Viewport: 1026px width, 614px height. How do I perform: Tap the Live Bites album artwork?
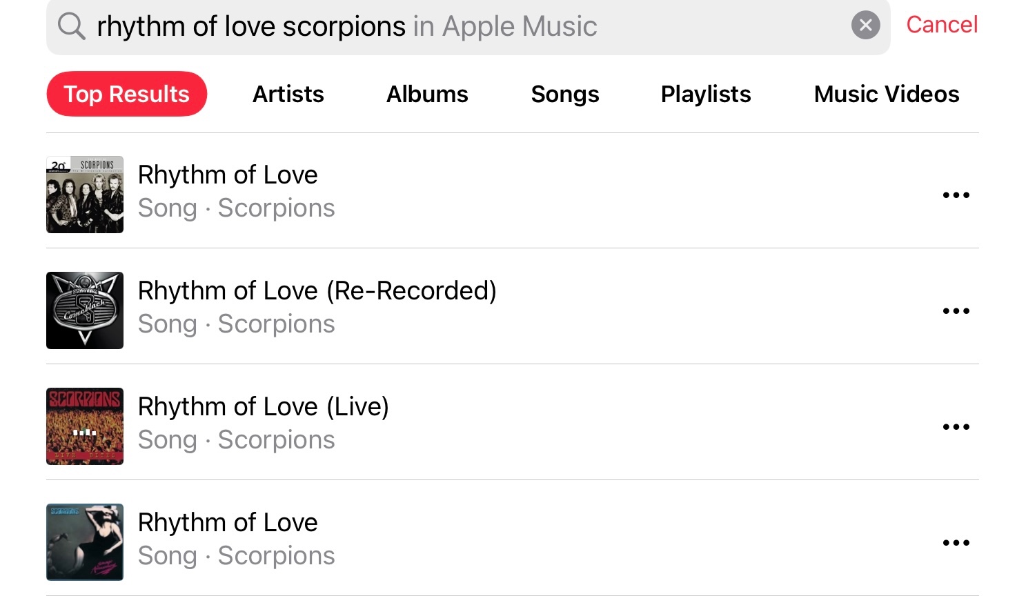tap(85, 426)
